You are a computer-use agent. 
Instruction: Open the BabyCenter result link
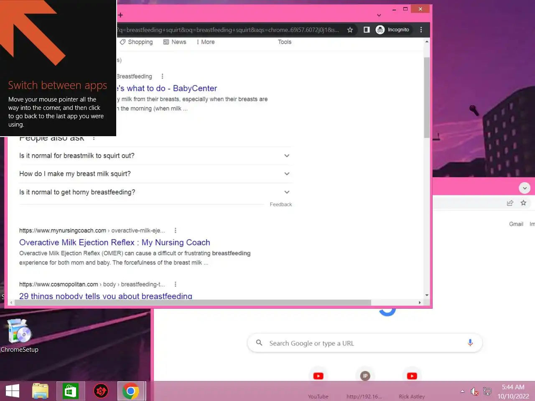pyautogui.click(x=167, y=88)
